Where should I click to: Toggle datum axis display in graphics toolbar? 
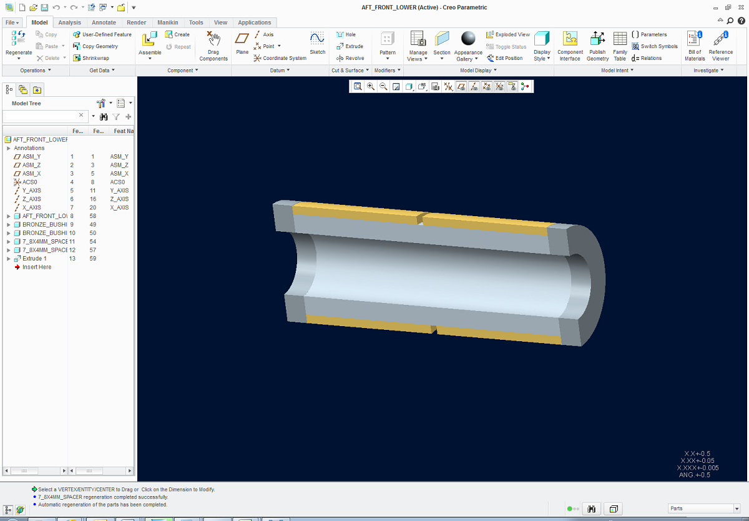click(x=474, y=87)
